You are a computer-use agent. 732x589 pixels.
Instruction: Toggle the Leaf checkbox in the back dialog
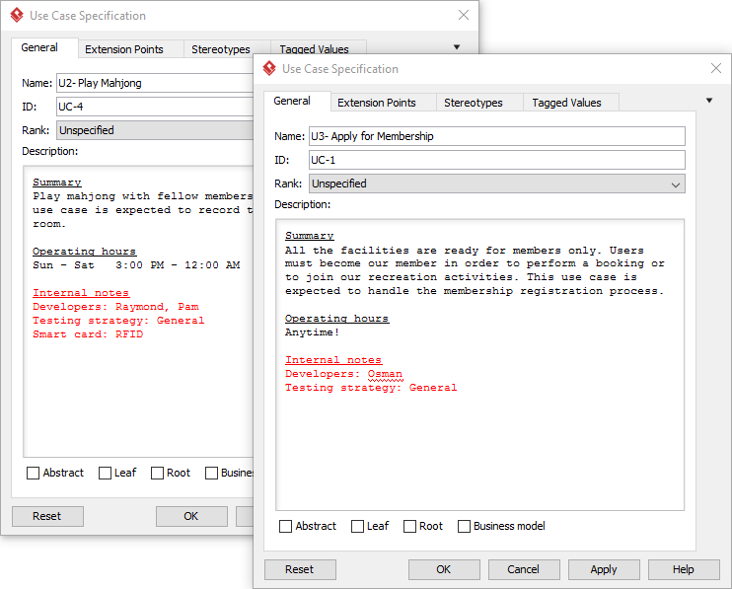pyautogui.click(x=105, y=474)
